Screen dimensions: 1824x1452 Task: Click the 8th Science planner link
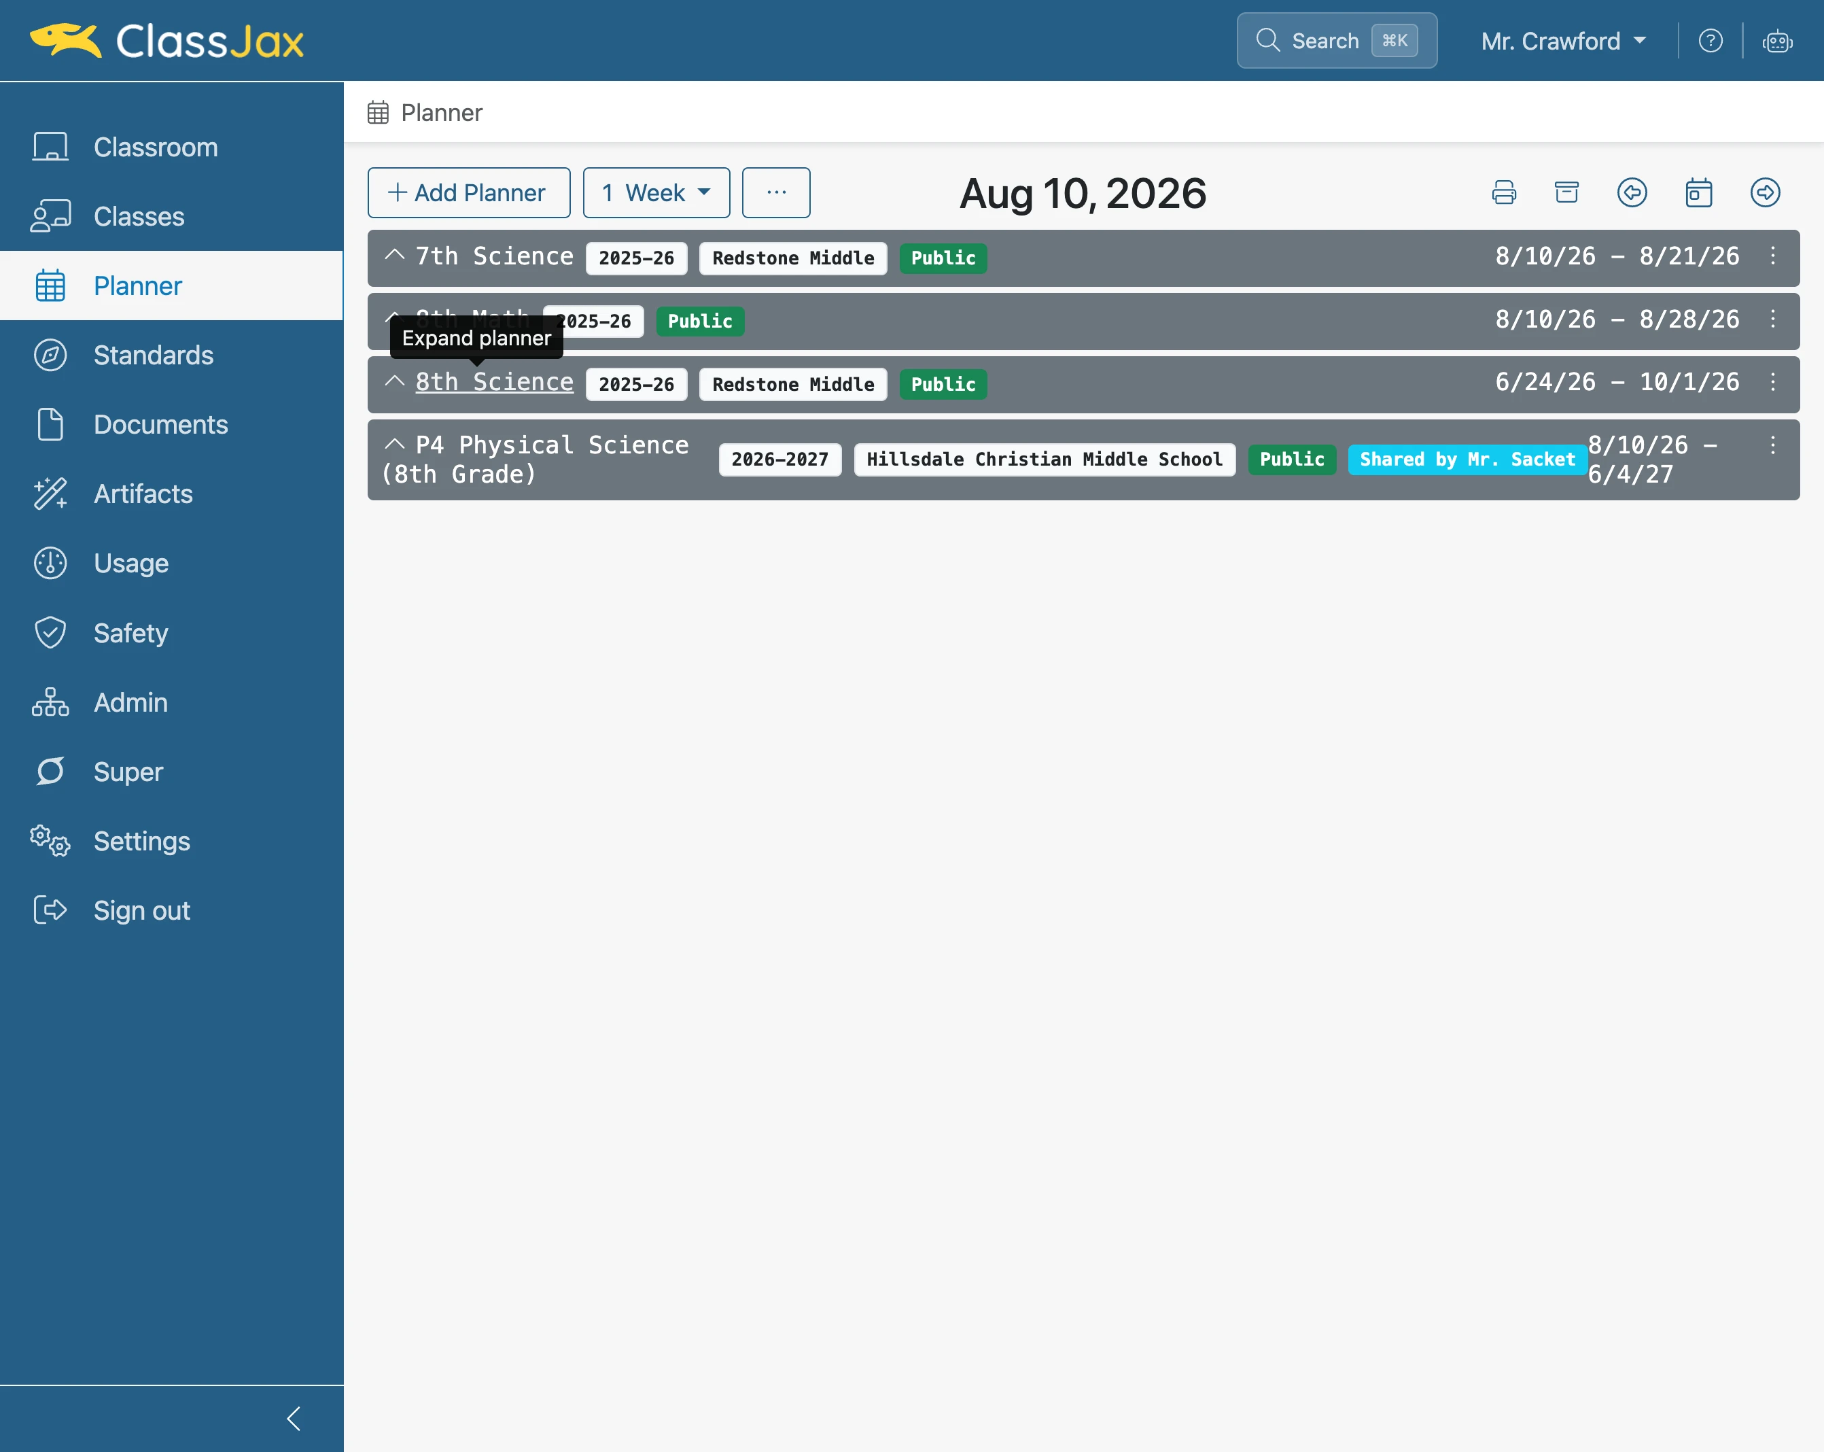click(x=494, y=381)
